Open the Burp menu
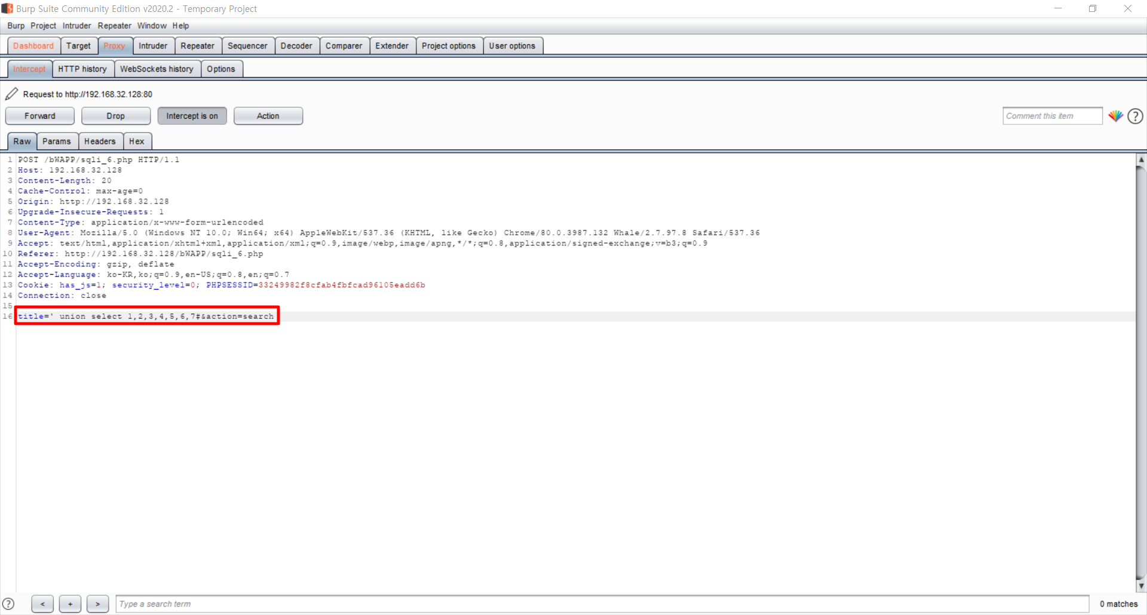Image resolution: width=1147 pixels, height=615 pixels. tap(16, 26)
